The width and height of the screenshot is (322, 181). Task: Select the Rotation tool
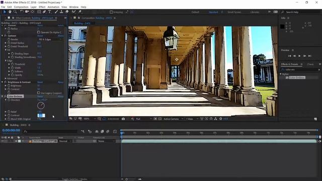point(22,12)
